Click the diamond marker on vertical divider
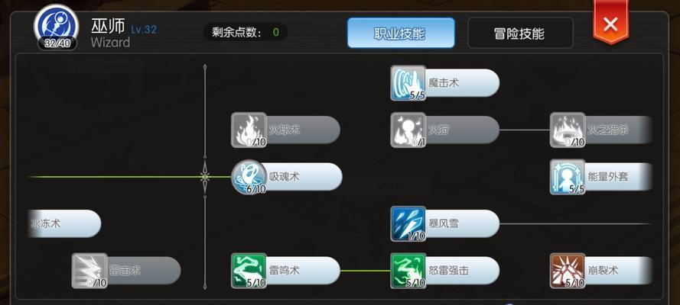Viewport: 680px width, 305px height. coord(205,177)
